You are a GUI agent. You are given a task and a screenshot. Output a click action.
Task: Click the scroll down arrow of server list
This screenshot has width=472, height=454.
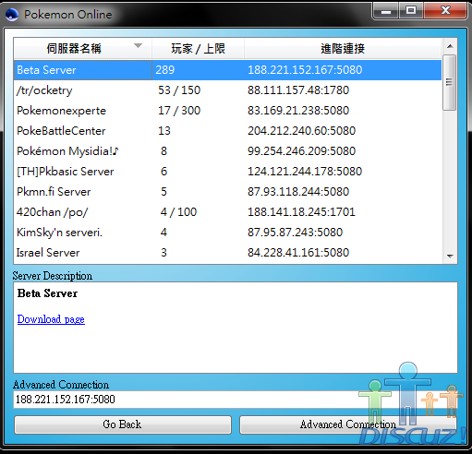[x=450, y=256]
